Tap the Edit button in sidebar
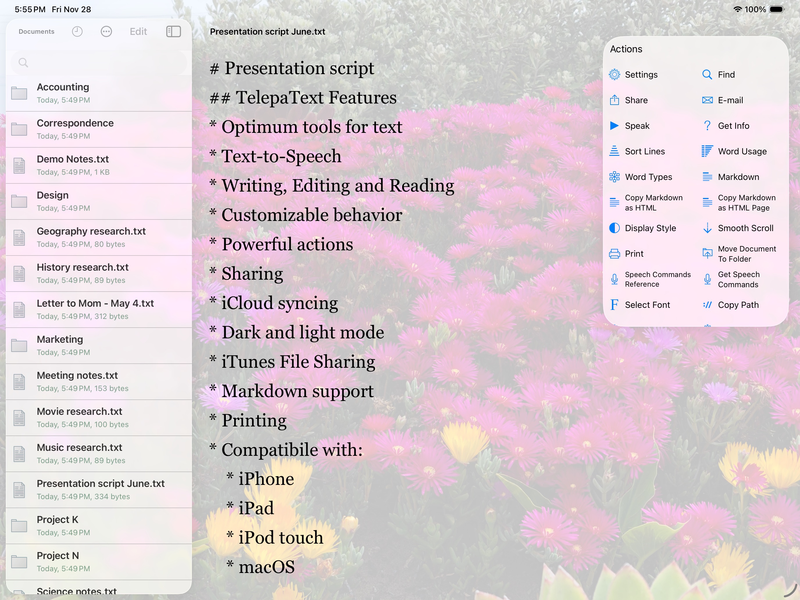The image size is (800, 600). coord(138,31)
